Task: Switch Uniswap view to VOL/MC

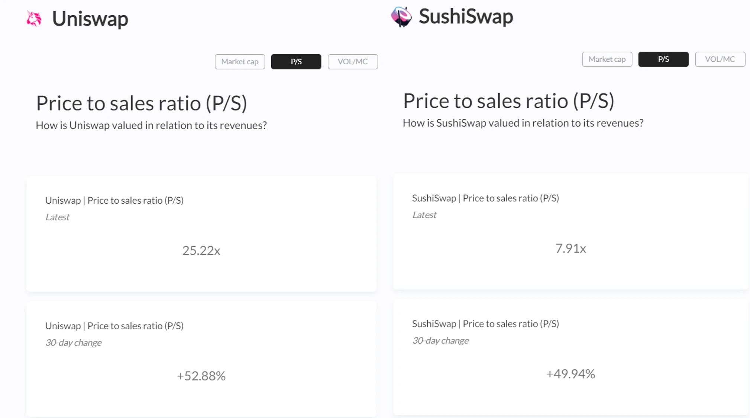Action: click(x=352, y=62)
